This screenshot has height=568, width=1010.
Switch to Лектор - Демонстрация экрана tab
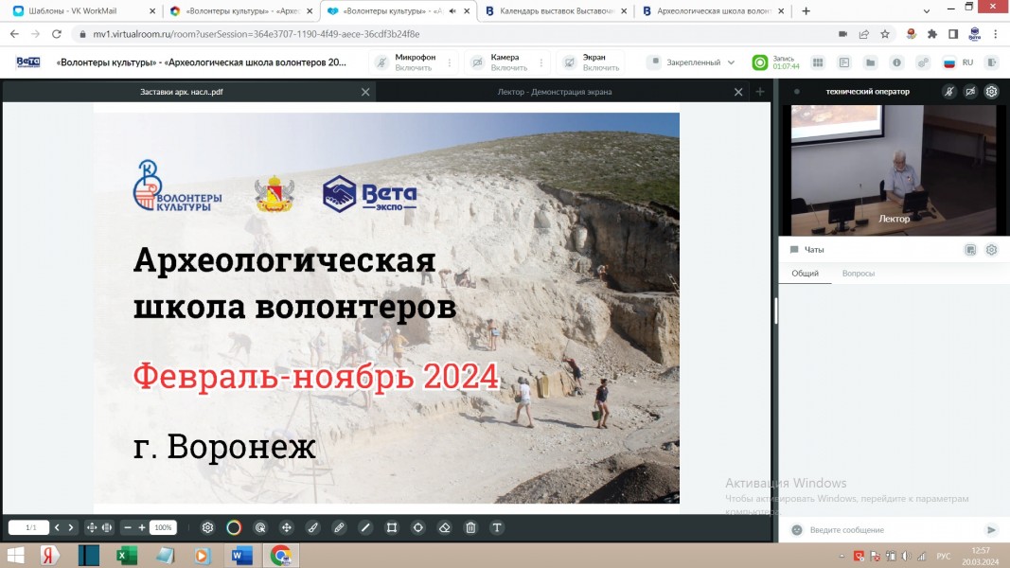(x=555, y=92)
